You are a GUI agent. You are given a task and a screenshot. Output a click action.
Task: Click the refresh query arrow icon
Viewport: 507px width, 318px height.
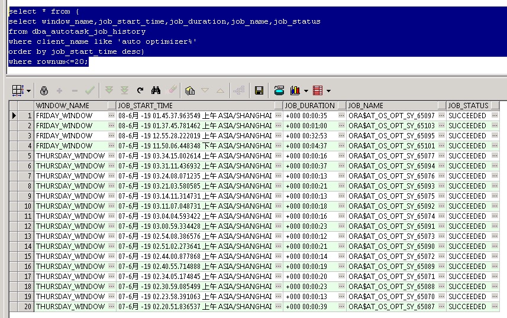[x=140, y=90]
